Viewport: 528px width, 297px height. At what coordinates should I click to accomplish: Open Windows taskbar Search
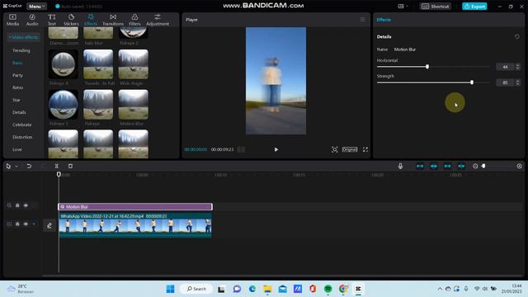click(x=196, y=289)
